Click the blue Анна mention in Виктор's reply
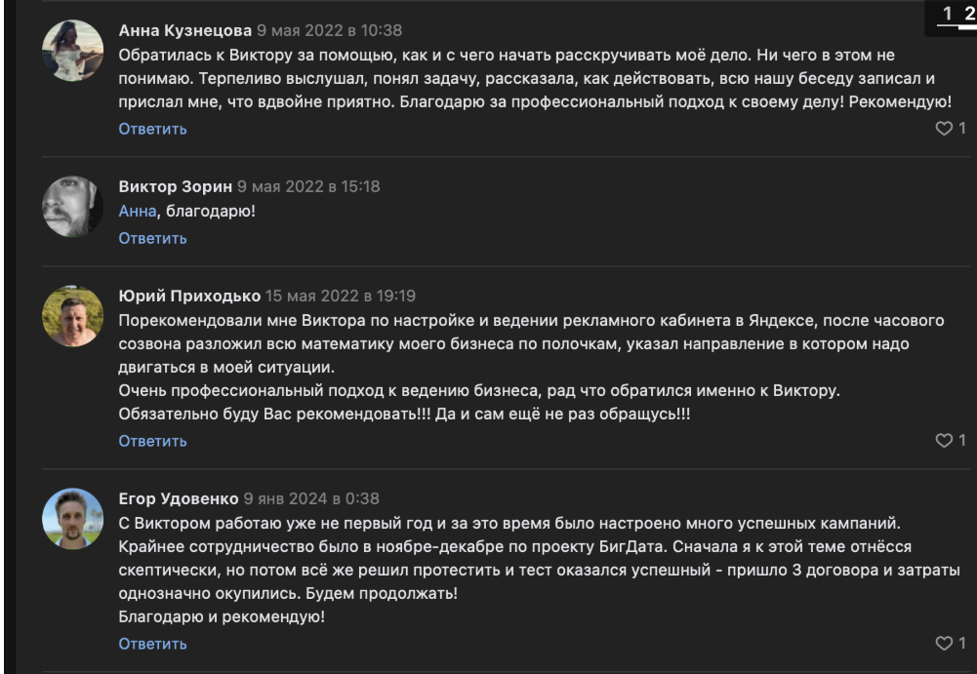 point(137,211)
